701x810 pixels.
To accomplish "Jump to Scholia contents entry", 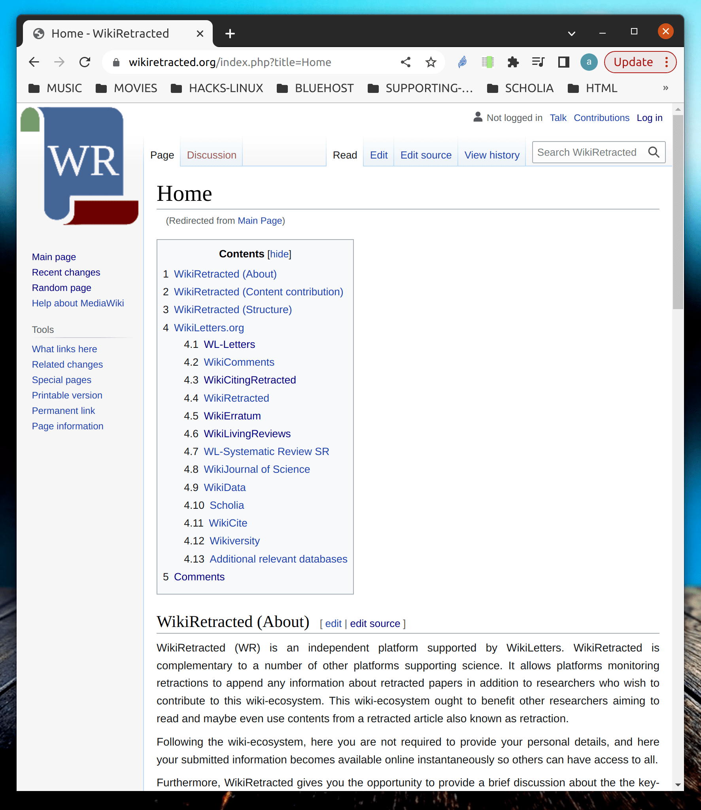I will pos(227,505).
